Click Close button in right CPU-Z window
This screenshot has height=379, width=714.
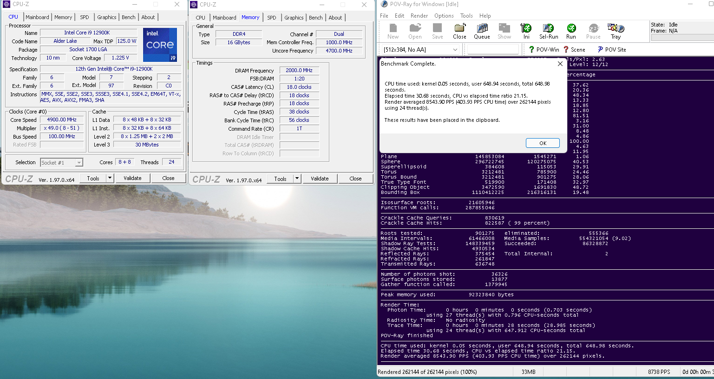[x=355, y=179]
